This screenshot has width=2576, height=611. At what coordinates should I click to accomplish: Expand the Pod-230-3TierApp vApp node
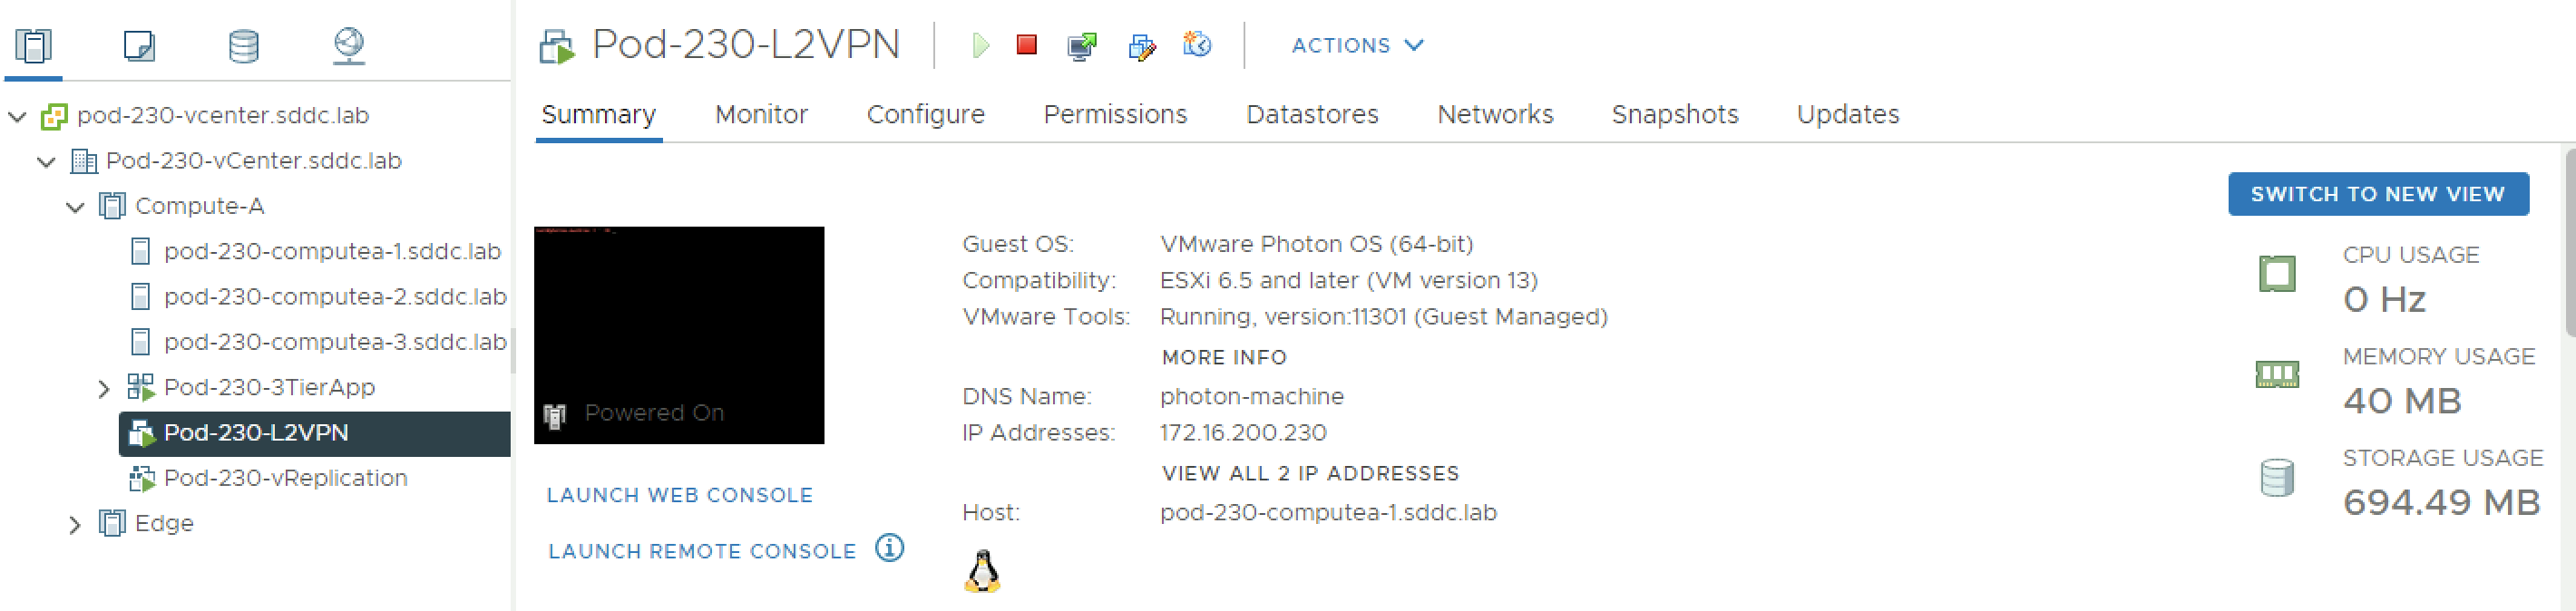(104, 388)
